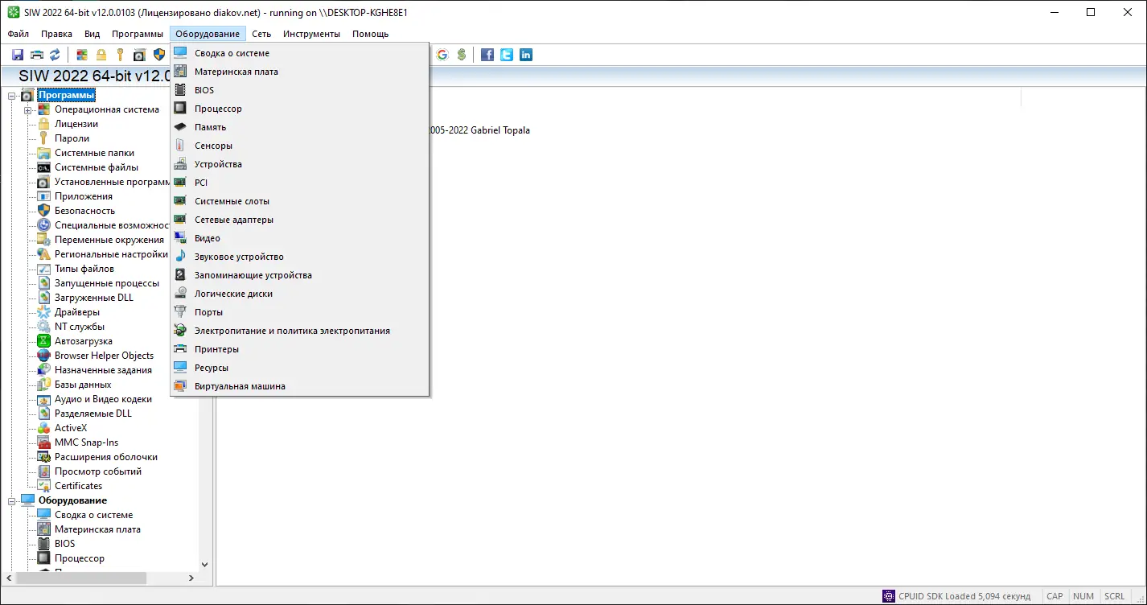Click the tree panel's horizontal scrollbar right arrow

click(191, 578)
